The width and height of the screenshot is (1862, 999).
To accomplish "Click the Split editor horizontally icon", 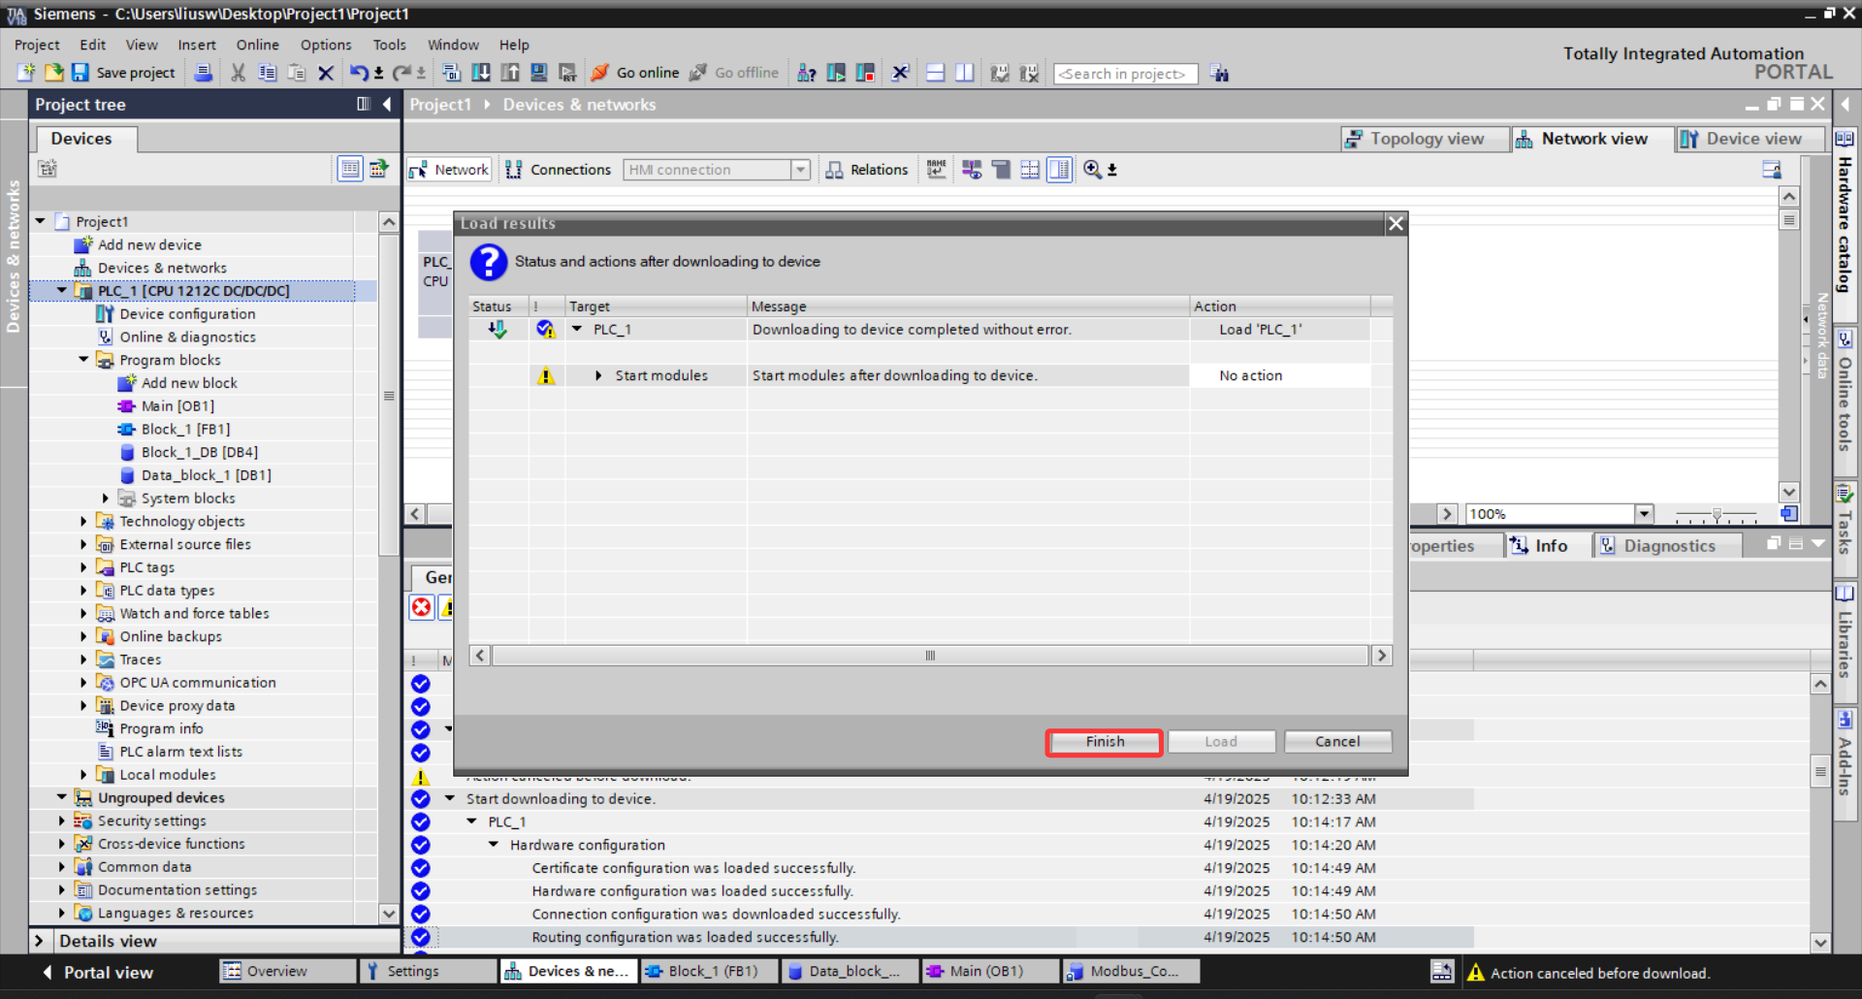I will pos(935,73).
